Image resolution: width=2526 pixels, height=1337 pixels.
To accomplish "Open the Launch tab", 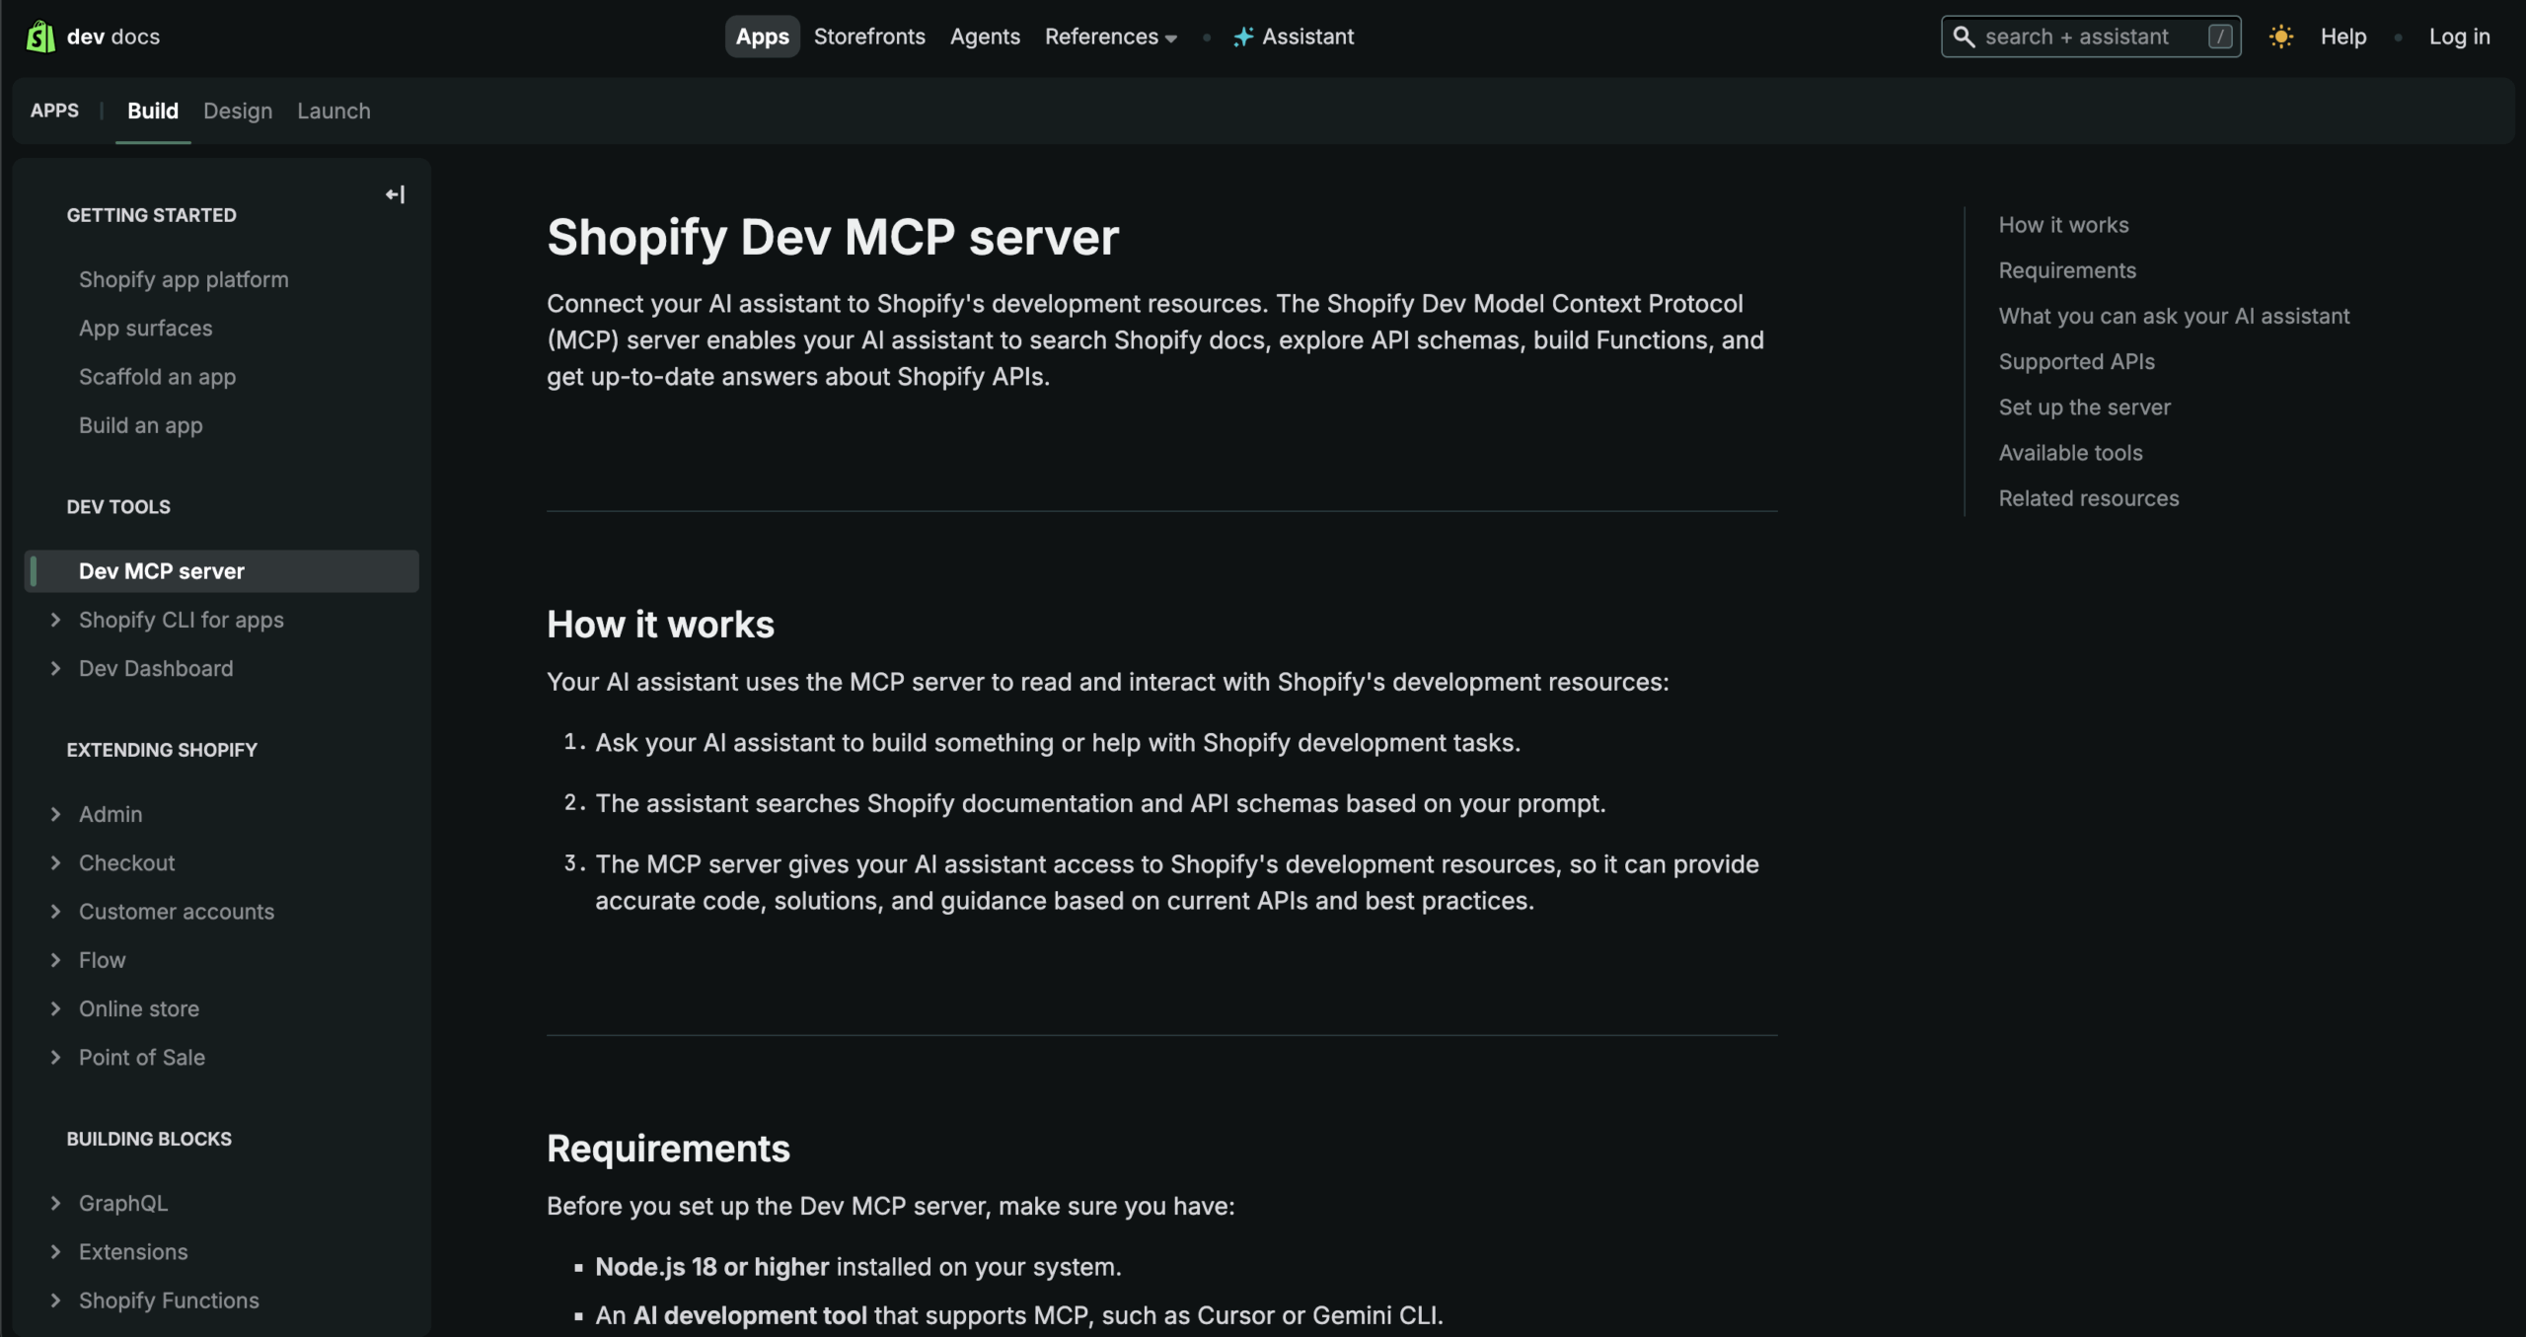I will (x=334, y=111).
